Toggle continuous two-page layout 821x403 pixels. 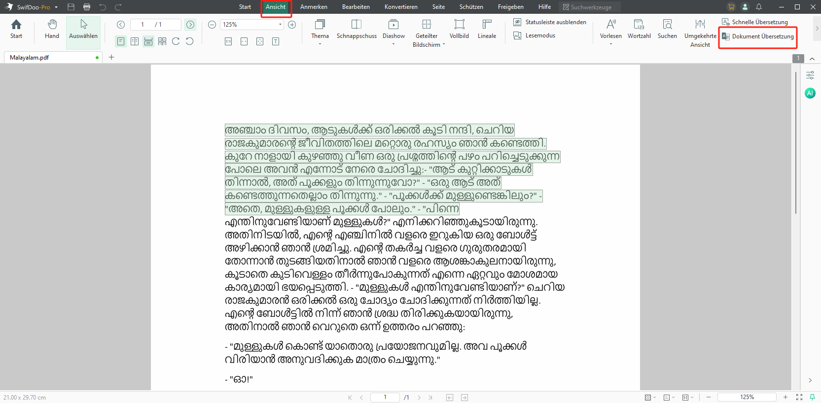click(162, 41)
